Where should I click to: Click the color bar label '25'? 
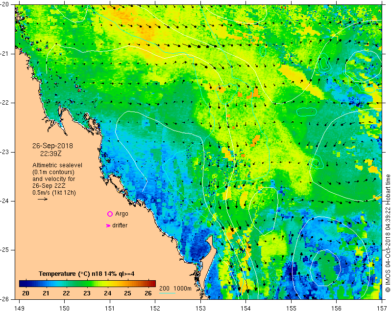pos(128,293)
